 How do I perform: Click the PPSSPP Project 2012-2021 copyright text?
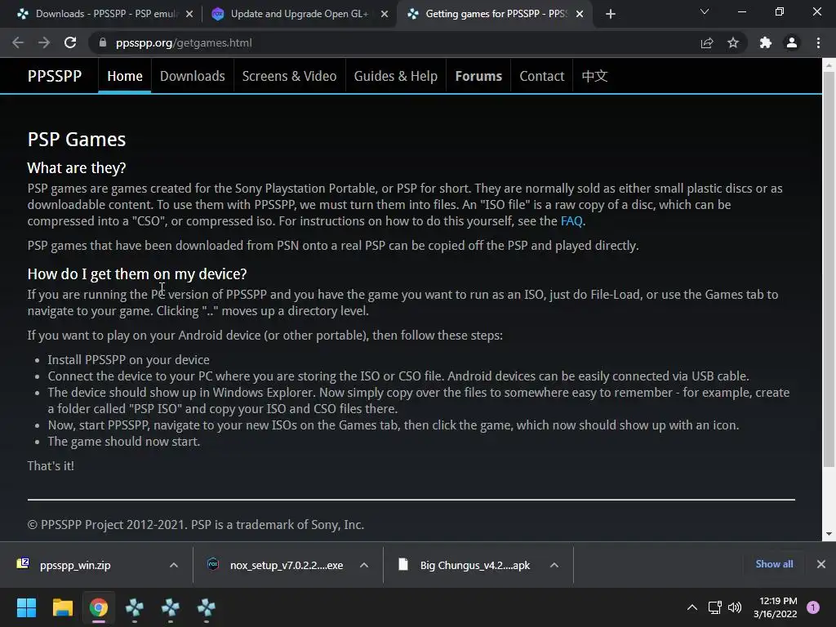[196, 525]
